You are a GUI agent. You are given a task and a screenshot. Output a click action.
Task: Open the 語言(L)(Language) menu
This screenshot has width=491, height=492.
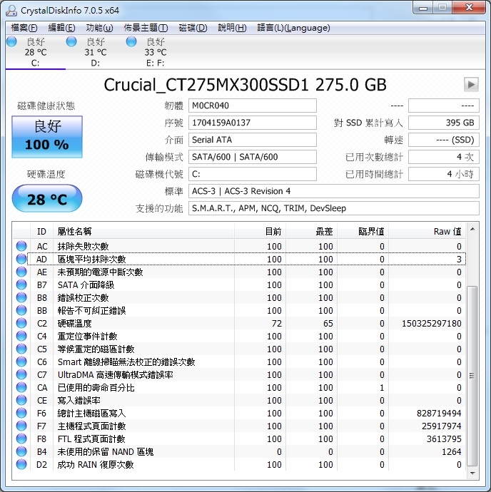[294, 28]
